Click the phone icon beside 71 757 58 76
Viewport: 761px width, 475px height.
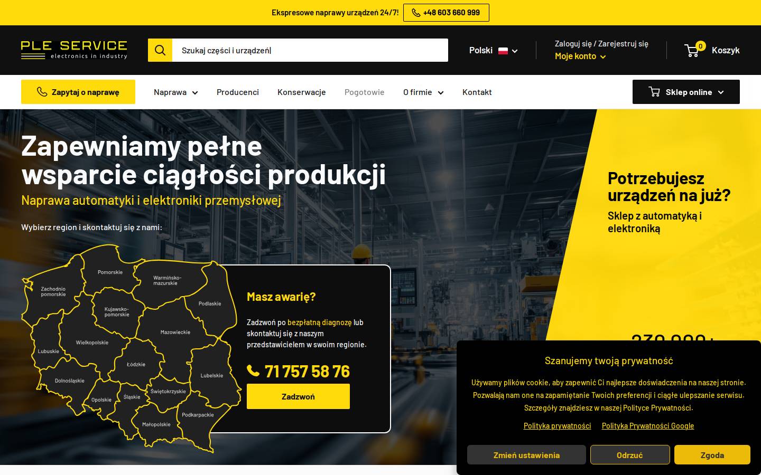tap(253, 371)
